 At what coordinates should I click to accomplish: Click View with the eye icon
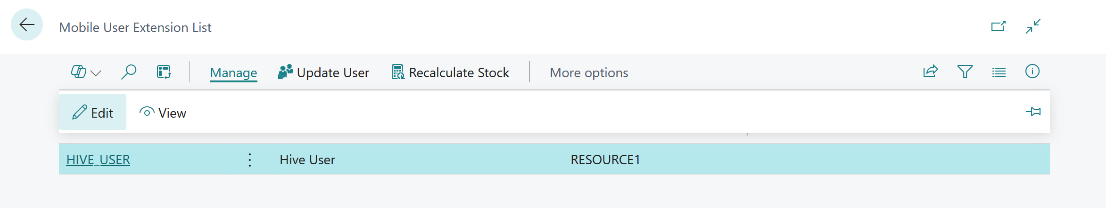(x=163, y=113)
